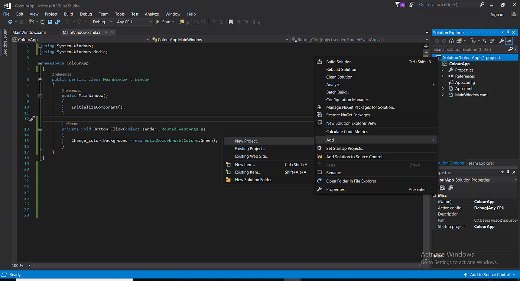Click the Save floppy disk icon

coord(51,22)
